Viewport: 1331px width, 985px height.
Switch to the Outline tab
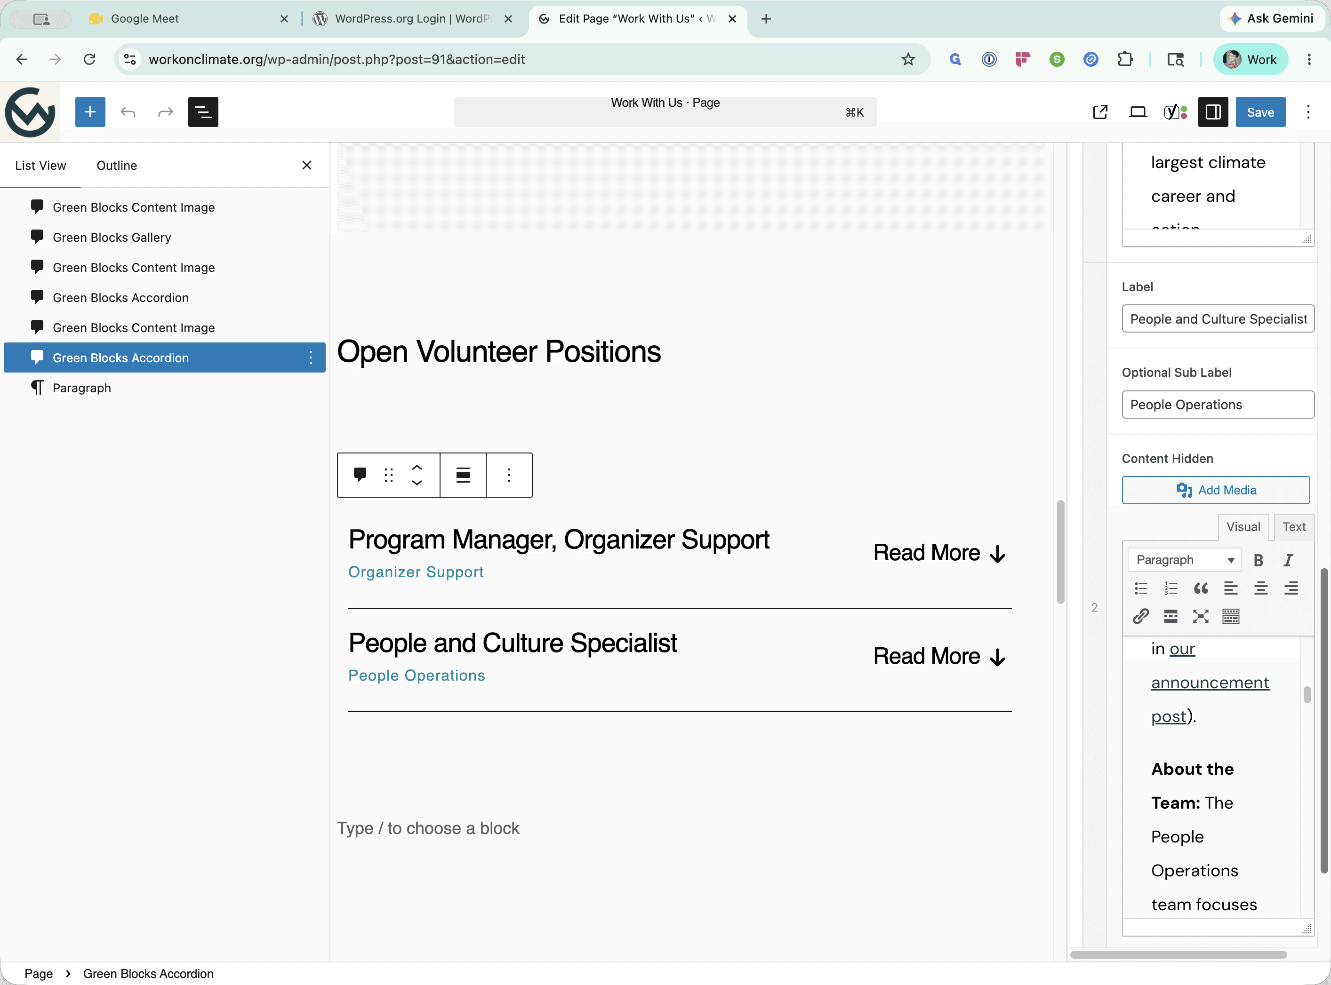(x=117, y=165)
